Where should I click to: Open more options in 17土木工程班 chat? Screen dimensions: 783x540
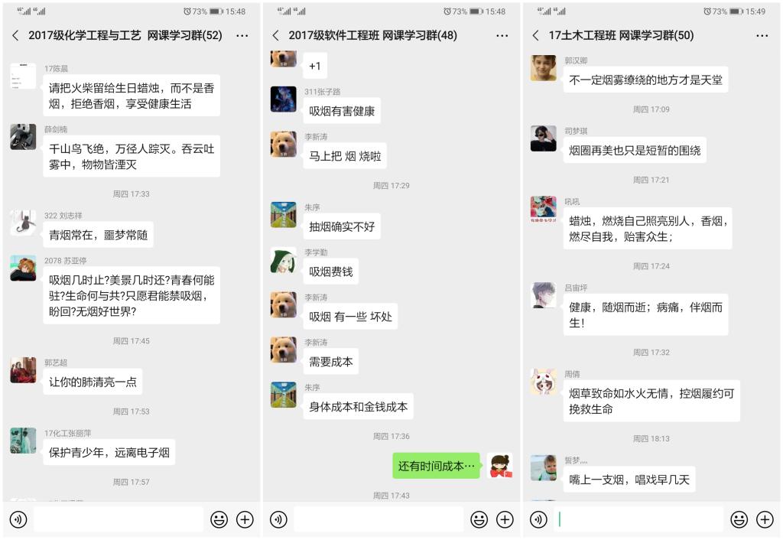point(762,36)
